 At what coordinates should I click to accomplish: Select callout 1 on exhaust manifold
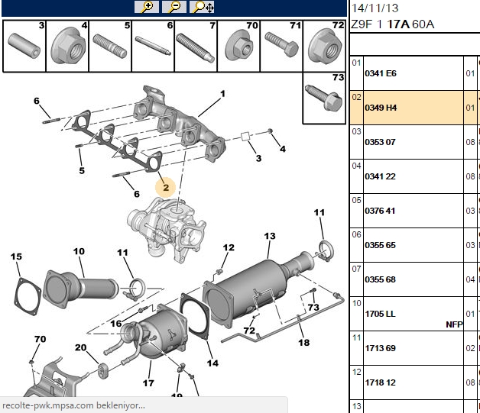click(x=222, y=94)
